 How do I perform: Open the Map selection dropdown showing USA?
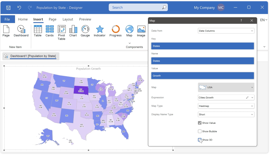(226, 87)
